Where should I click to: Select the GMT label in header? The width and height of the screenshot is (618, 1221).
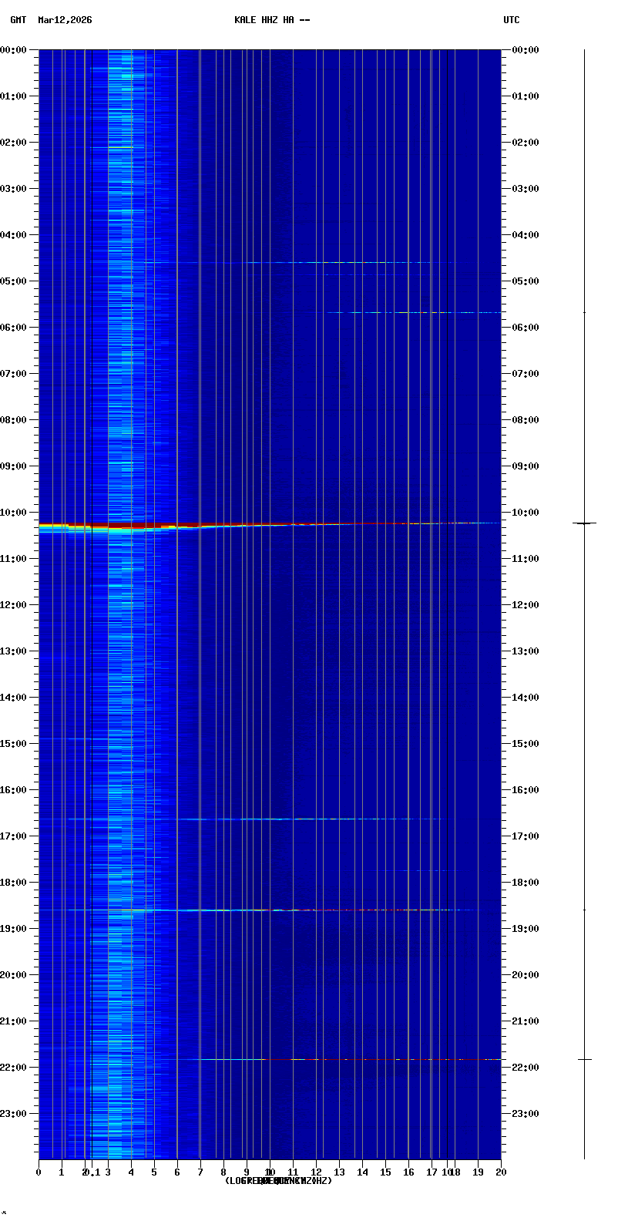[18, 20]
